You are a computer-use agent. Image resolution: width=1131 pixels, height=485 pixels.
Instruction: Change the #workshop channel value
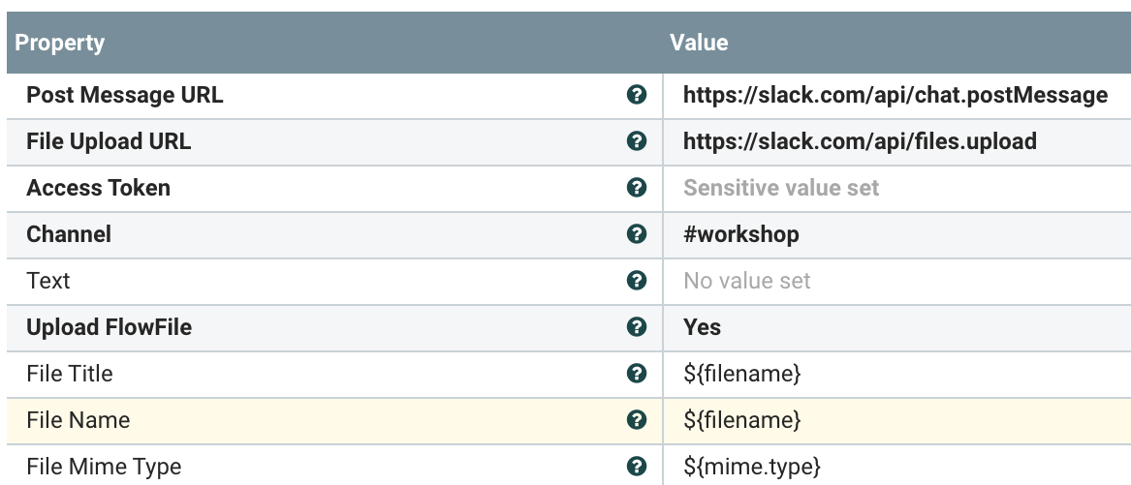click(x=741, y=234)
